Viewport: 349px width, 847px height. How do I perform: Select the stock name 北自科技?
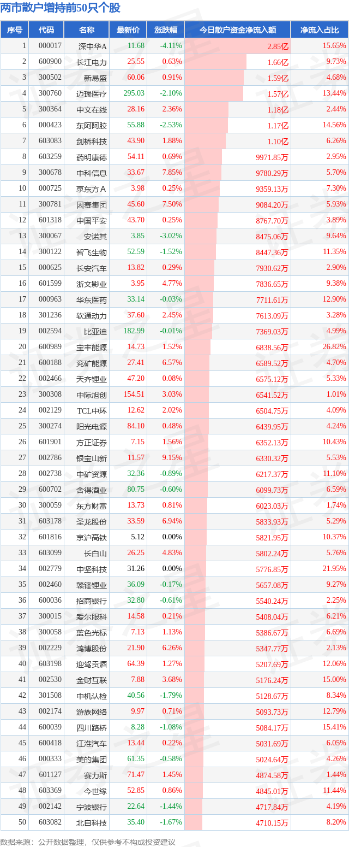click(x=92, y=822)
